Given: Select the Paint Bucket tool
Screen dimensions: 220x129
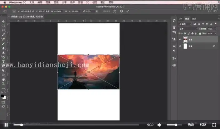Looking at the screenshot, I should pos(3,57).
